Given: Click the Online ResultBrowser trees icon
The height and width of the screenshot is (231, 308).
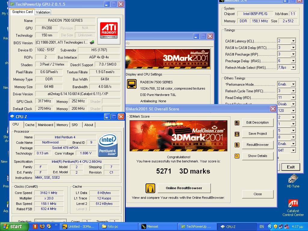Looking at the screenshot, I should click(x=150, y=188).
